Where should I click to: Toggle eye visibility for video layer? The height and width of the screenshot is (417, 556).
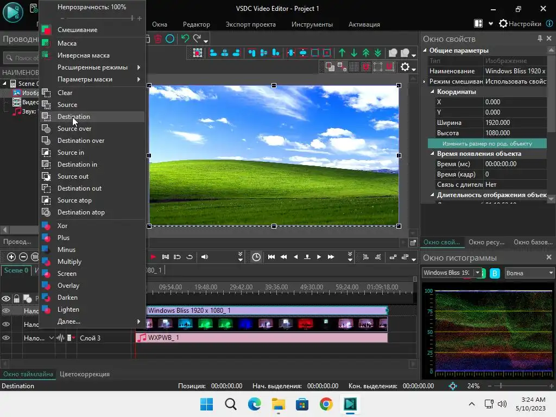tap(6, 324)
